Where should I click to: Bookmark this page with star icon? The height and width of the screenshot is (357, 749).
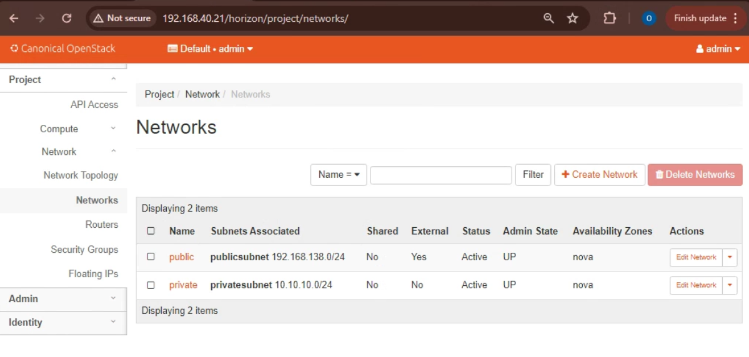(x=572, y=19)
